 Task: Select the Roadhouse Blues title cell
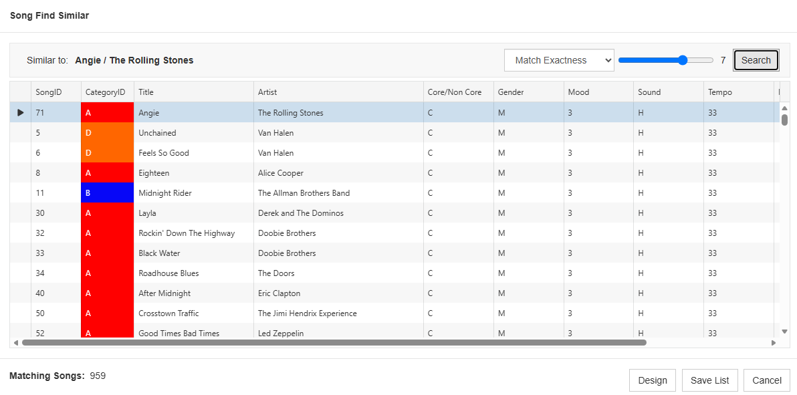tap(194, 273)
